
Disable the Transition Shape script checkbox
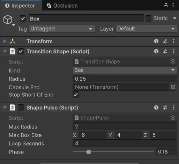point(21,51)
